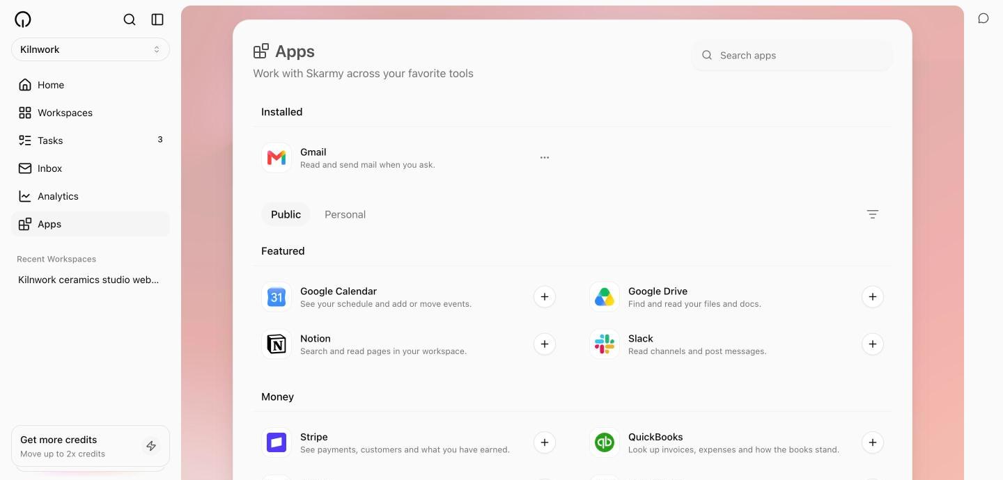Click the Tasks count badge showing 3
The height and width of the screenshot is (480, 1003).
(x=160, y=140)
